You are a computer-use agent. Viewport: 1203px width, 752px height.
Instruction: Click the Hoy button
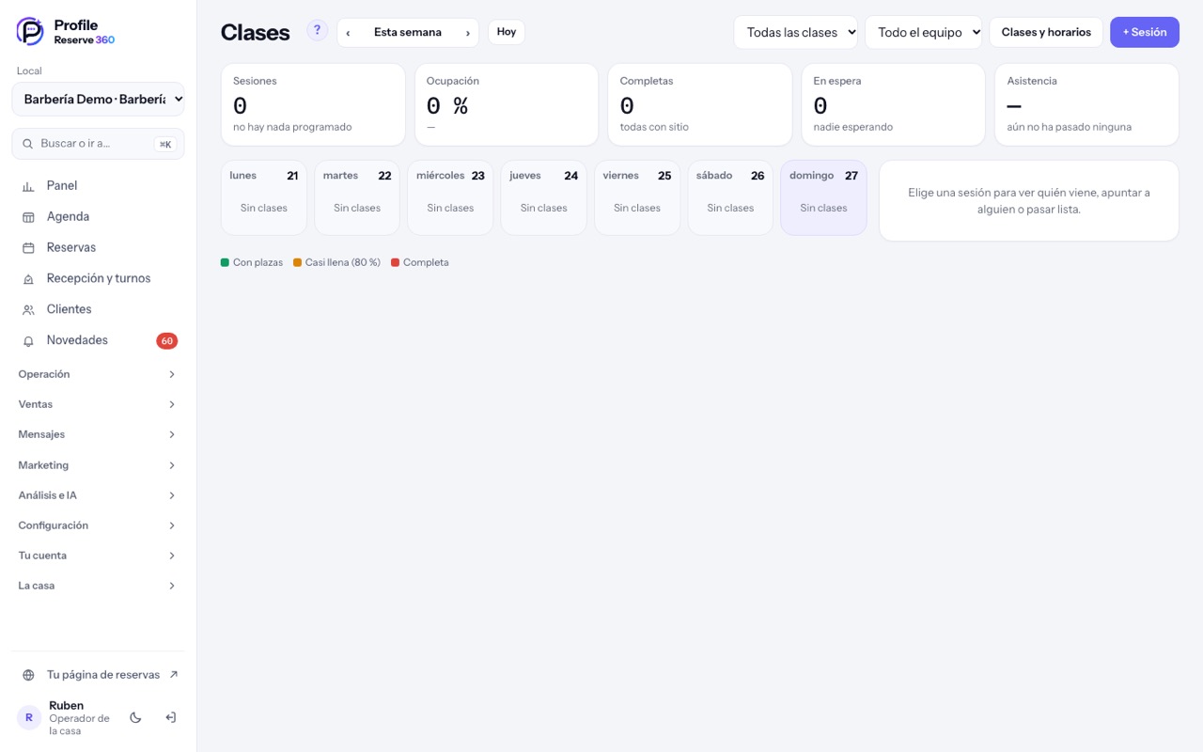[x=507, y=32]
